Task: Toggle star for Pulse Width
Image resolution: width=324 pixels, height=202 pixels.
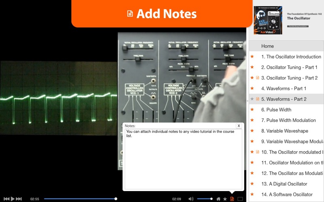Action: 252,109
